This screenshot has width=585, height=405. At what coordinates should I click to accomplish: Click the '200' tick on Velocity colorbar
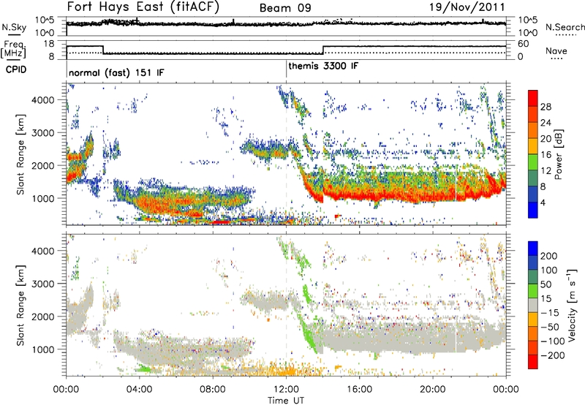click(549, 256)
